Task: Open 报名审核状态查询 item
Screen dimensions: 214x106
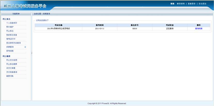Action: point(13,43)
